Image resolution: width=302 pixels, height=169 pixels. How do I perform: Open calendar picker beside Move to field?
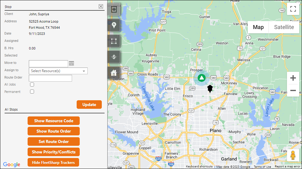click(71, 64)
